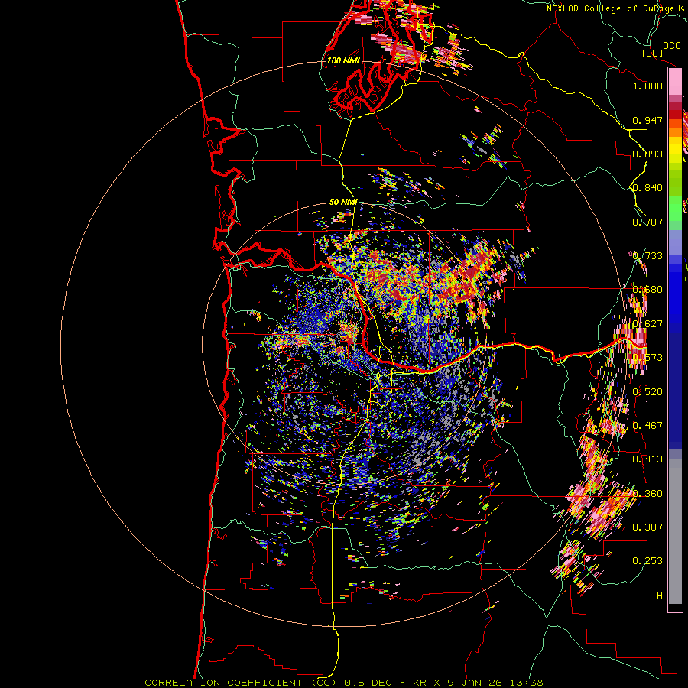Image resolution: width=688 pixels, height=688 pixels.
Task: Click the 0.787 scale value
Action: pyautogui.click(x=647, y=222)
